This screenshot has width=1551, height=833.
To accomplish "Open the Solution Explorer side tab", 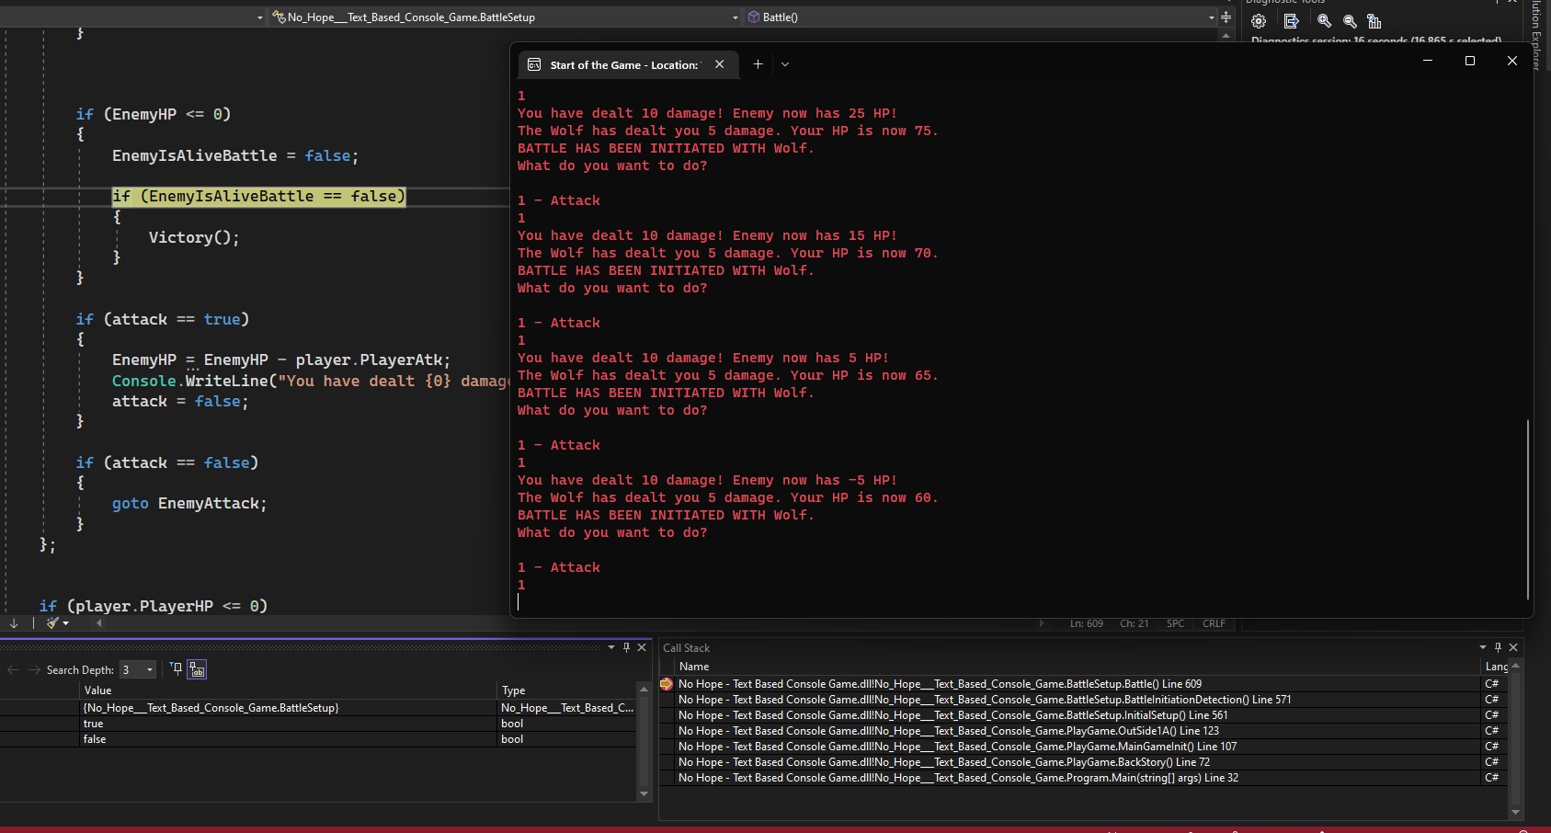I will (1536, 35).
